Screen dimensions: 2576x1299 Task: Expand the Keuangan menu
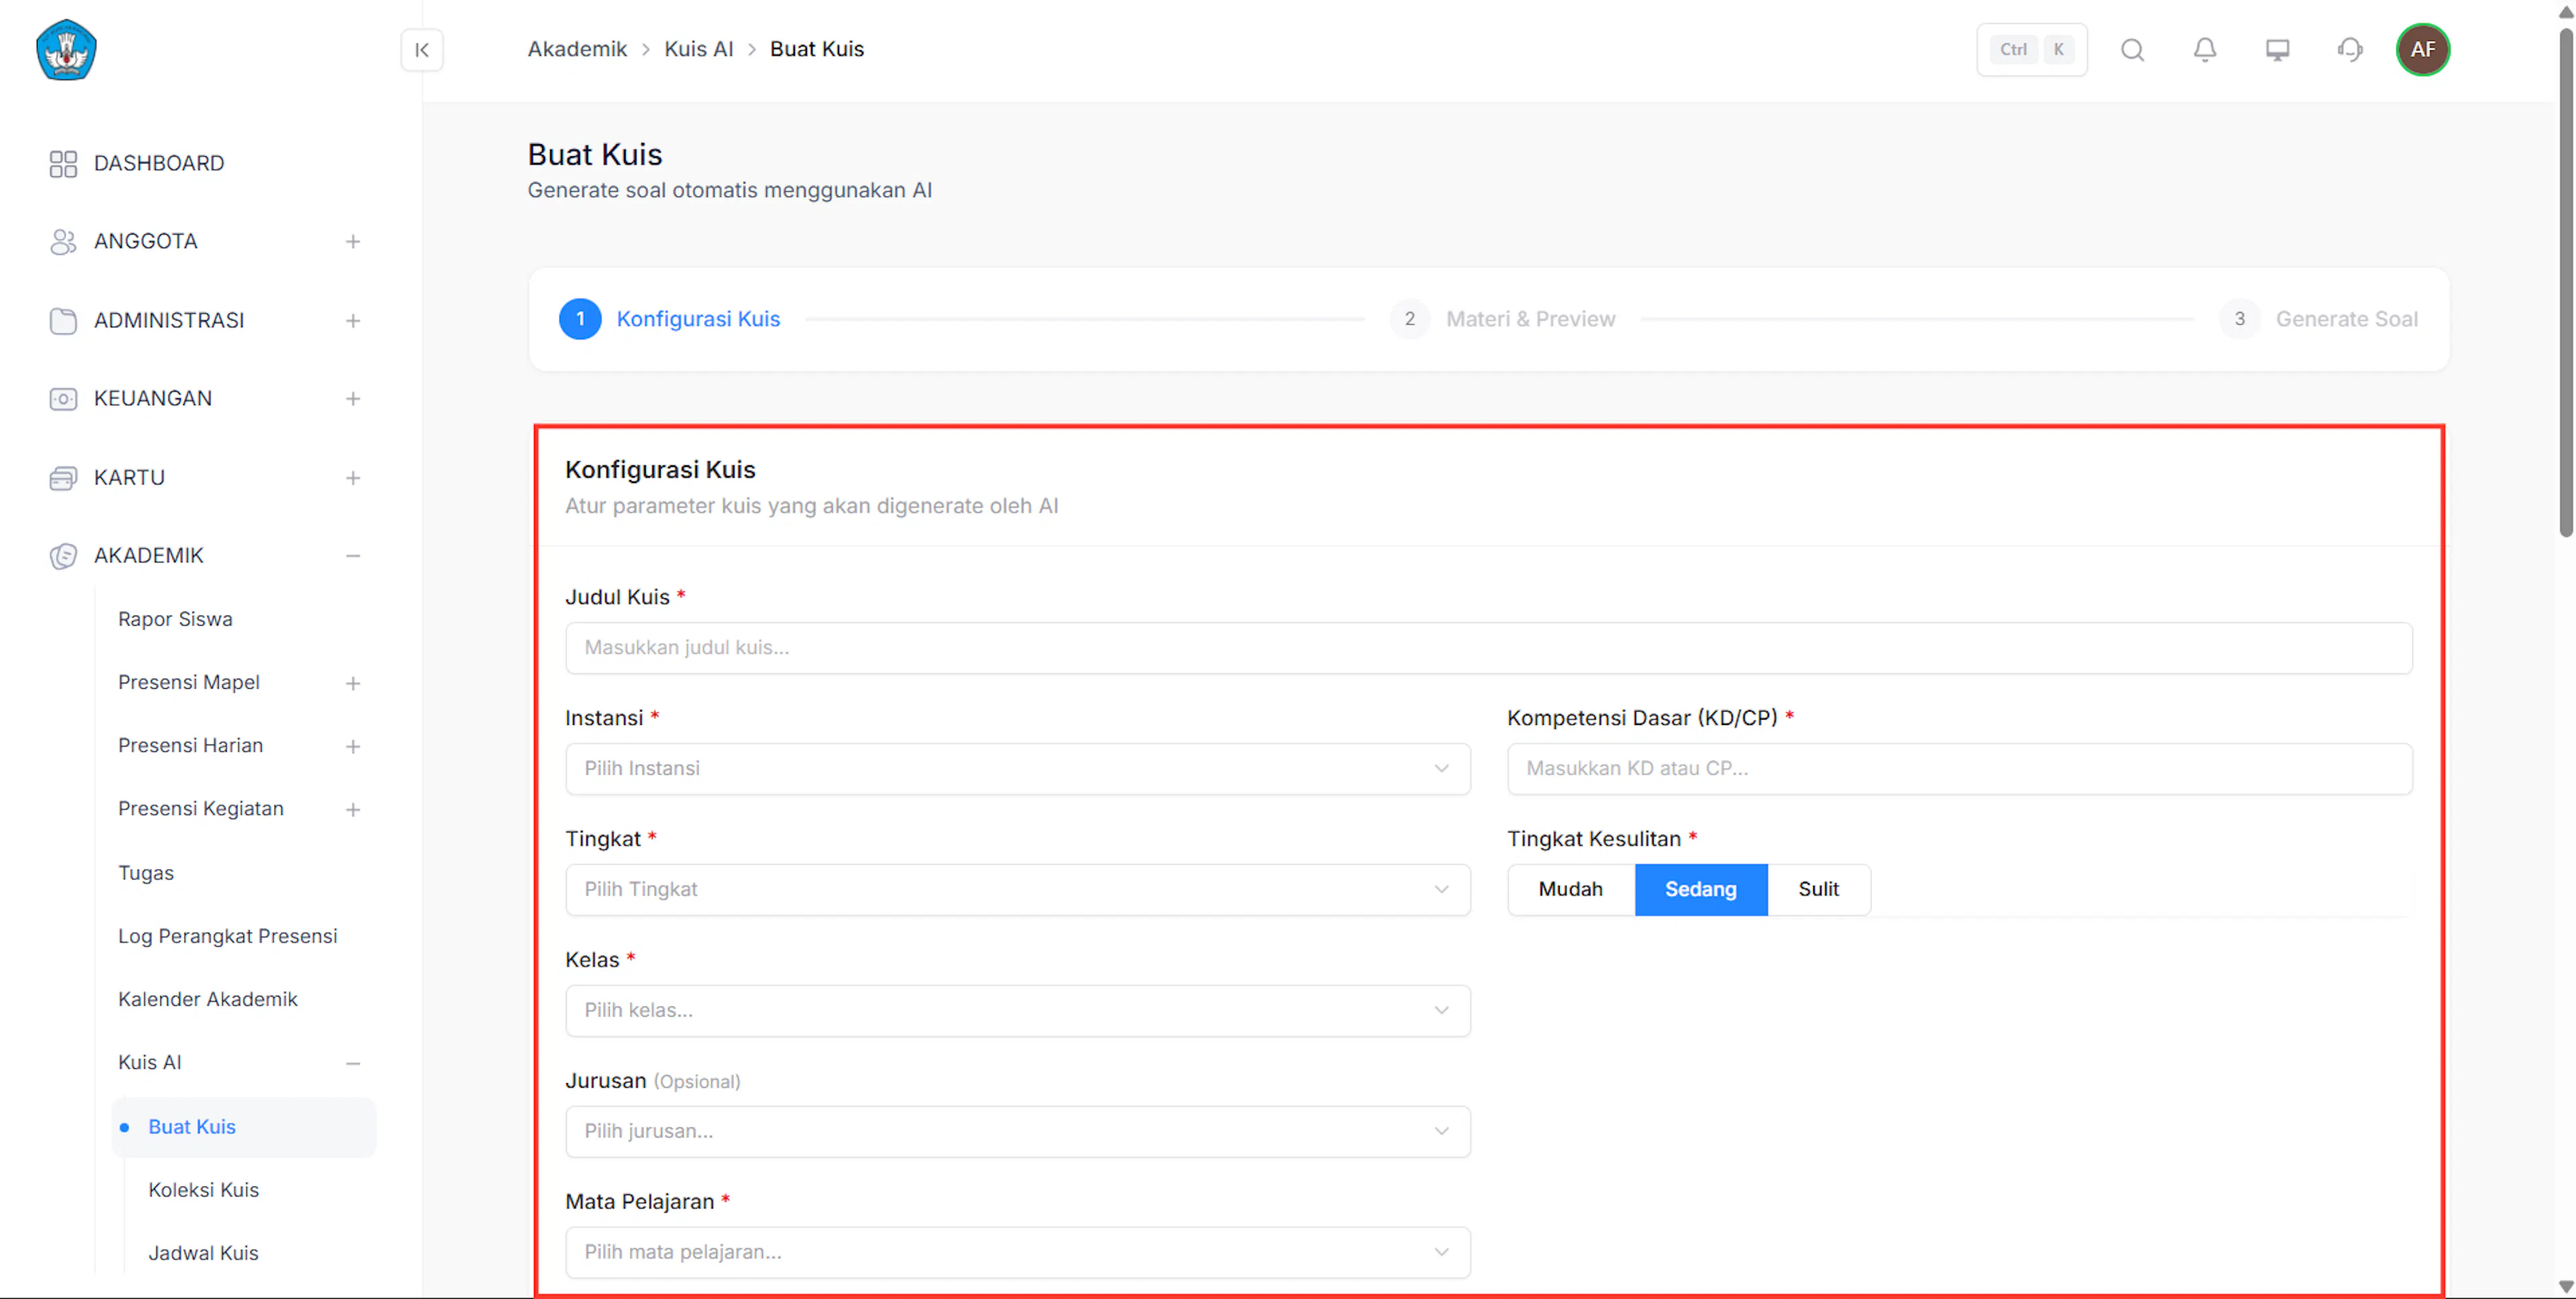pos(353,398)
